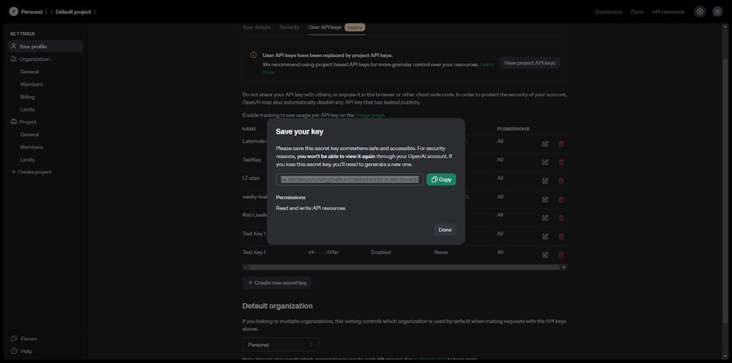Click the table's horizontal scrollbar
Image resolution: width=732 pixels, height=363 pixels.
pos(404,267)
